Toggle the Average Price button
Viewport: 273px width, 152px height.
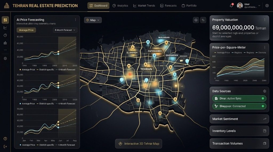[26, 30]
